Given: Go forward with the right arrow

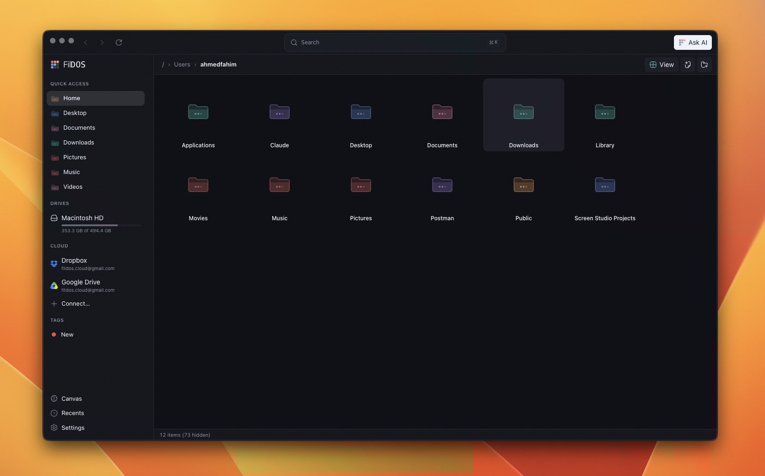Looking at the screenshot, I should point(102,42).
